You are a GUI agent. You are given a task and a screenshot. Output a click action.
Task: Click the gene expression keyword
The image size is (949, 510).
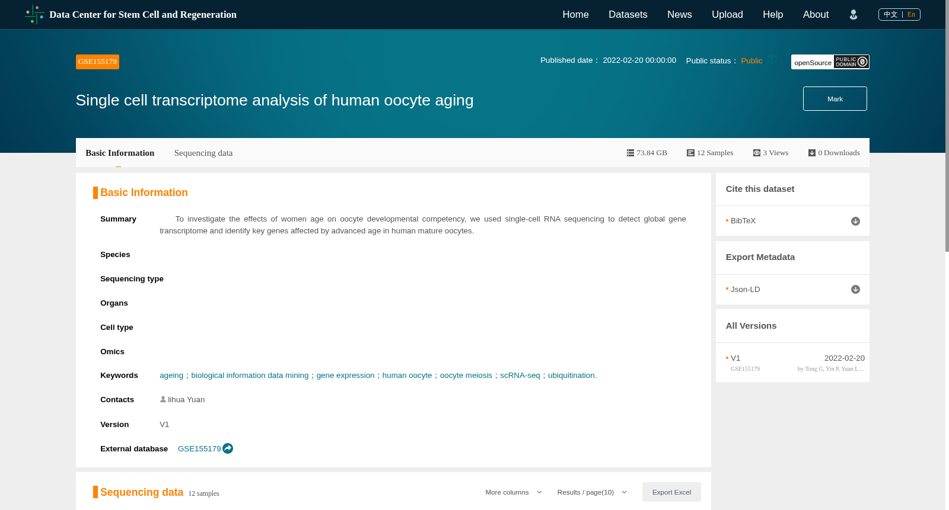(x=345, y=376)
